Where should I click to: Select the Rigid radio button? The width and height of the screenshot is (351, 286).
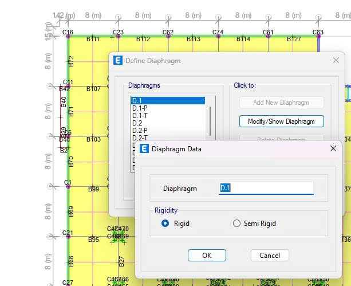[x=165, y=224]
